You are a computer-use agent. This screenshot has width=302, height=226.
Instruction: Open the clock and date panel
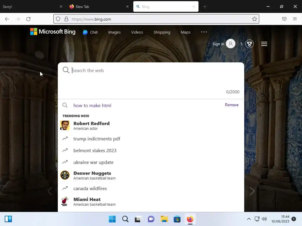[x=280, y=219]
